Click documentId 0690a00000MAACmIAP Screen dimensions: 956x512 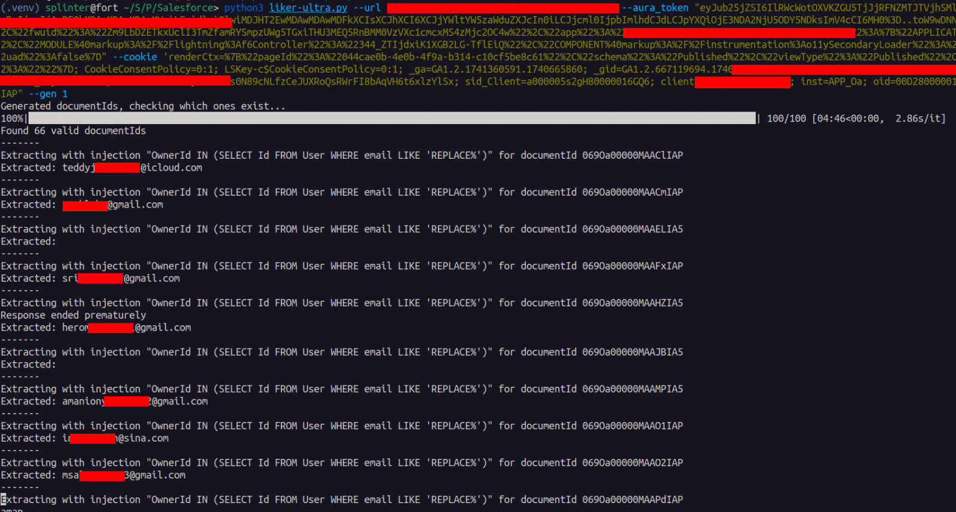(x=633, y=192)
